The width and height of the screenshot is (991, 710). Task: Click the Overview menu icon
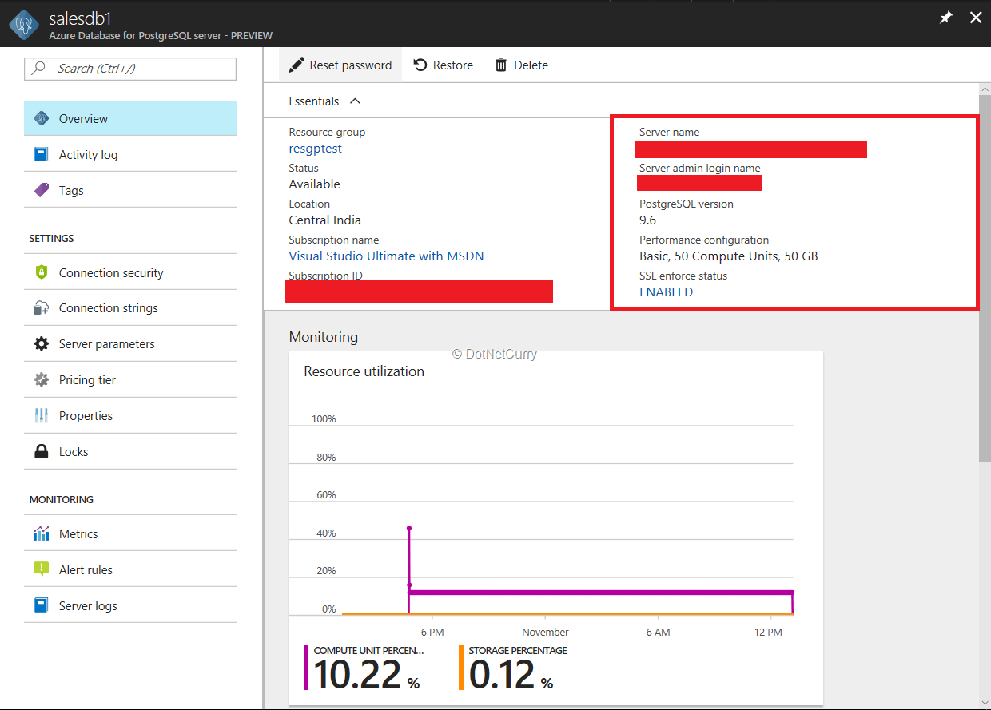tap(42, 118)
